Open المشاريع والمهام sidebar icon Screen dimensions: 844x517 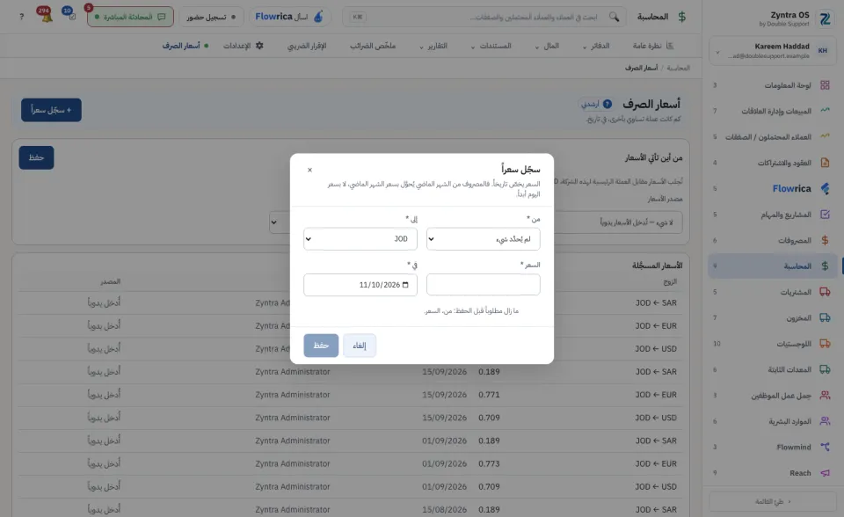(x=825, y=215)
